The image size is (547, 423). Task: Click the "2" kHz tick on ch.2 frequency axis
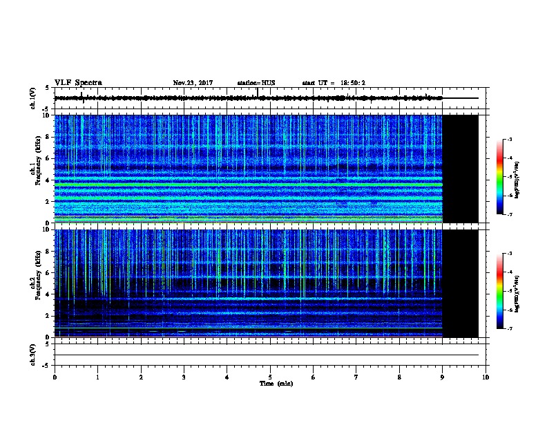[x=48, y=316]
